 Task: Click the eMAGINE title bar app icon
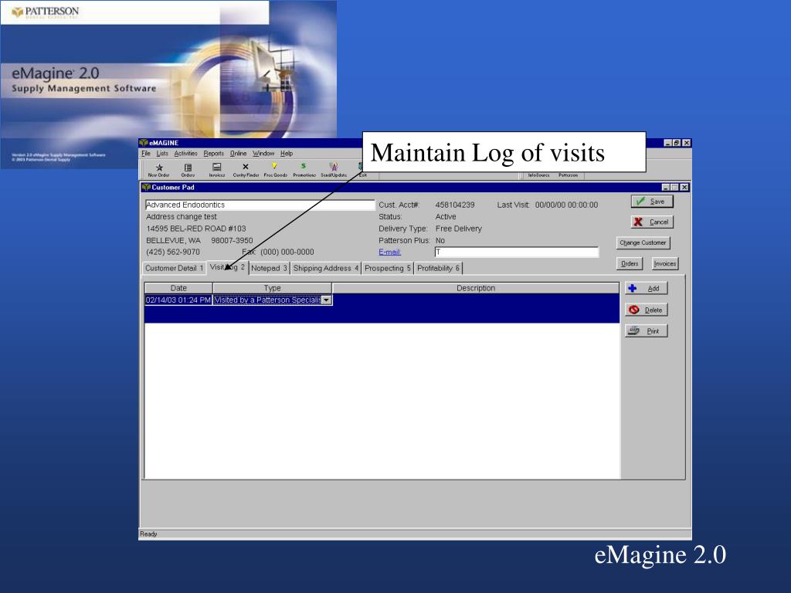(144, 143)
